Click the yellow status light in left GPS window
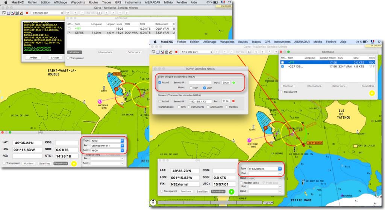The height and width of the screenshot is (210, 385). pyautogui.click(x=74, y=164)
